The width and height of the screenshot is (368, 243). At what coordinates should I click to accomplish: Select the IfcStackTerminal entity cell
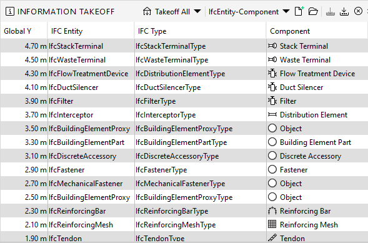point(91,46)
